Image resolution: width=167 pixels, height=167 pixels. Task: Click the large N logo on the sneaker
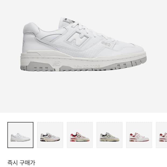[x=78, y=39]
